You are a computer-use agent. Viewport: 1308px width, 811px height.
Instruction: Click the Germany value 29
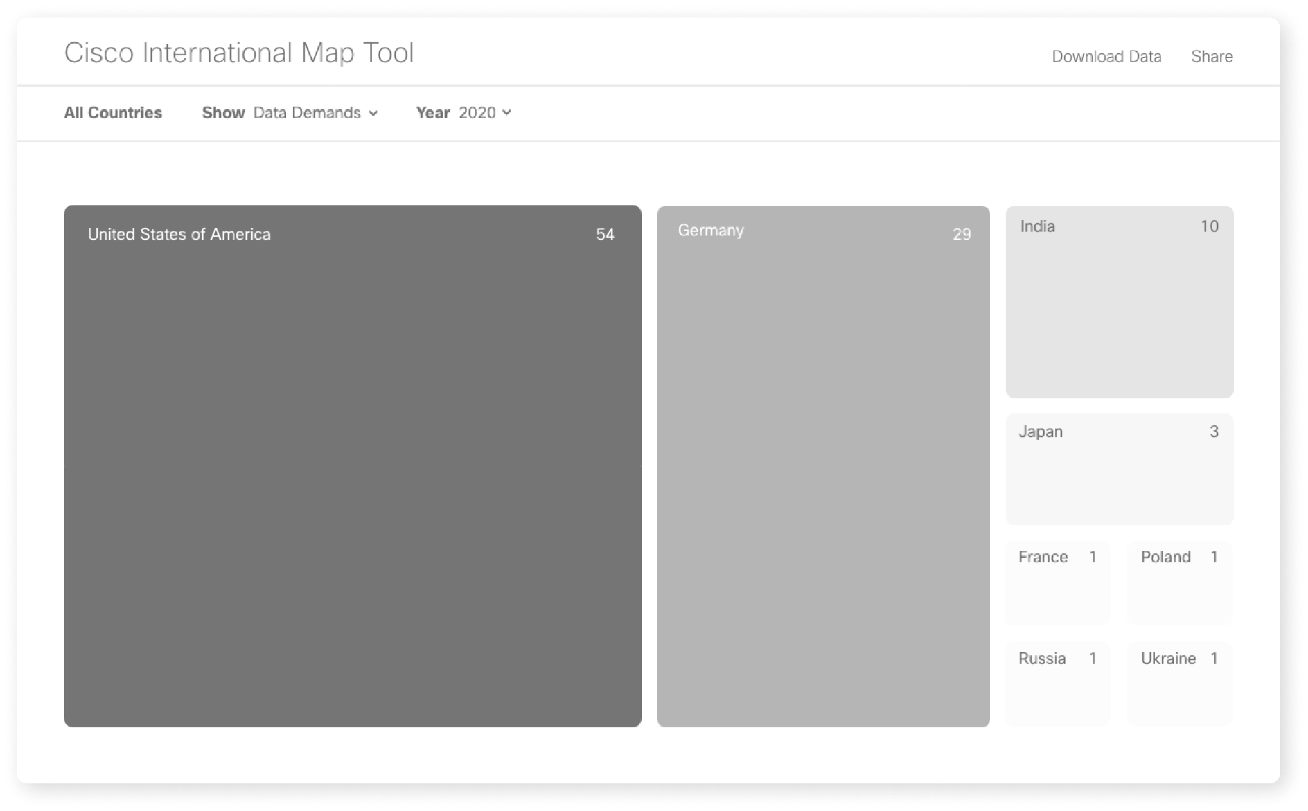point(961,234)
